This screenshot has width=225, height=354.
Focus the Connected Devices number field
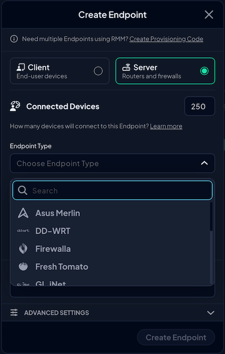click(x=200, y=106)
